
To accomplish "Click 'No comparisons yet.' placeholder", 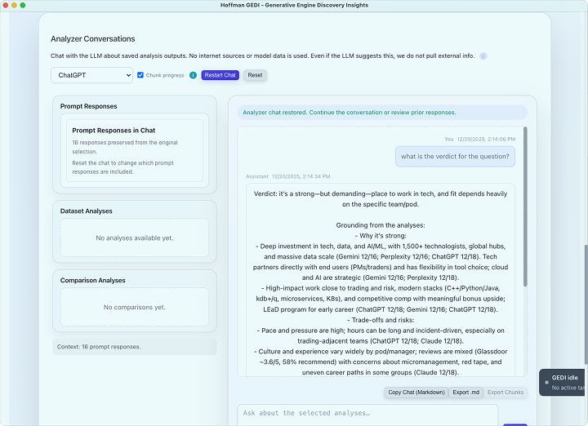I will pos(135,307).
